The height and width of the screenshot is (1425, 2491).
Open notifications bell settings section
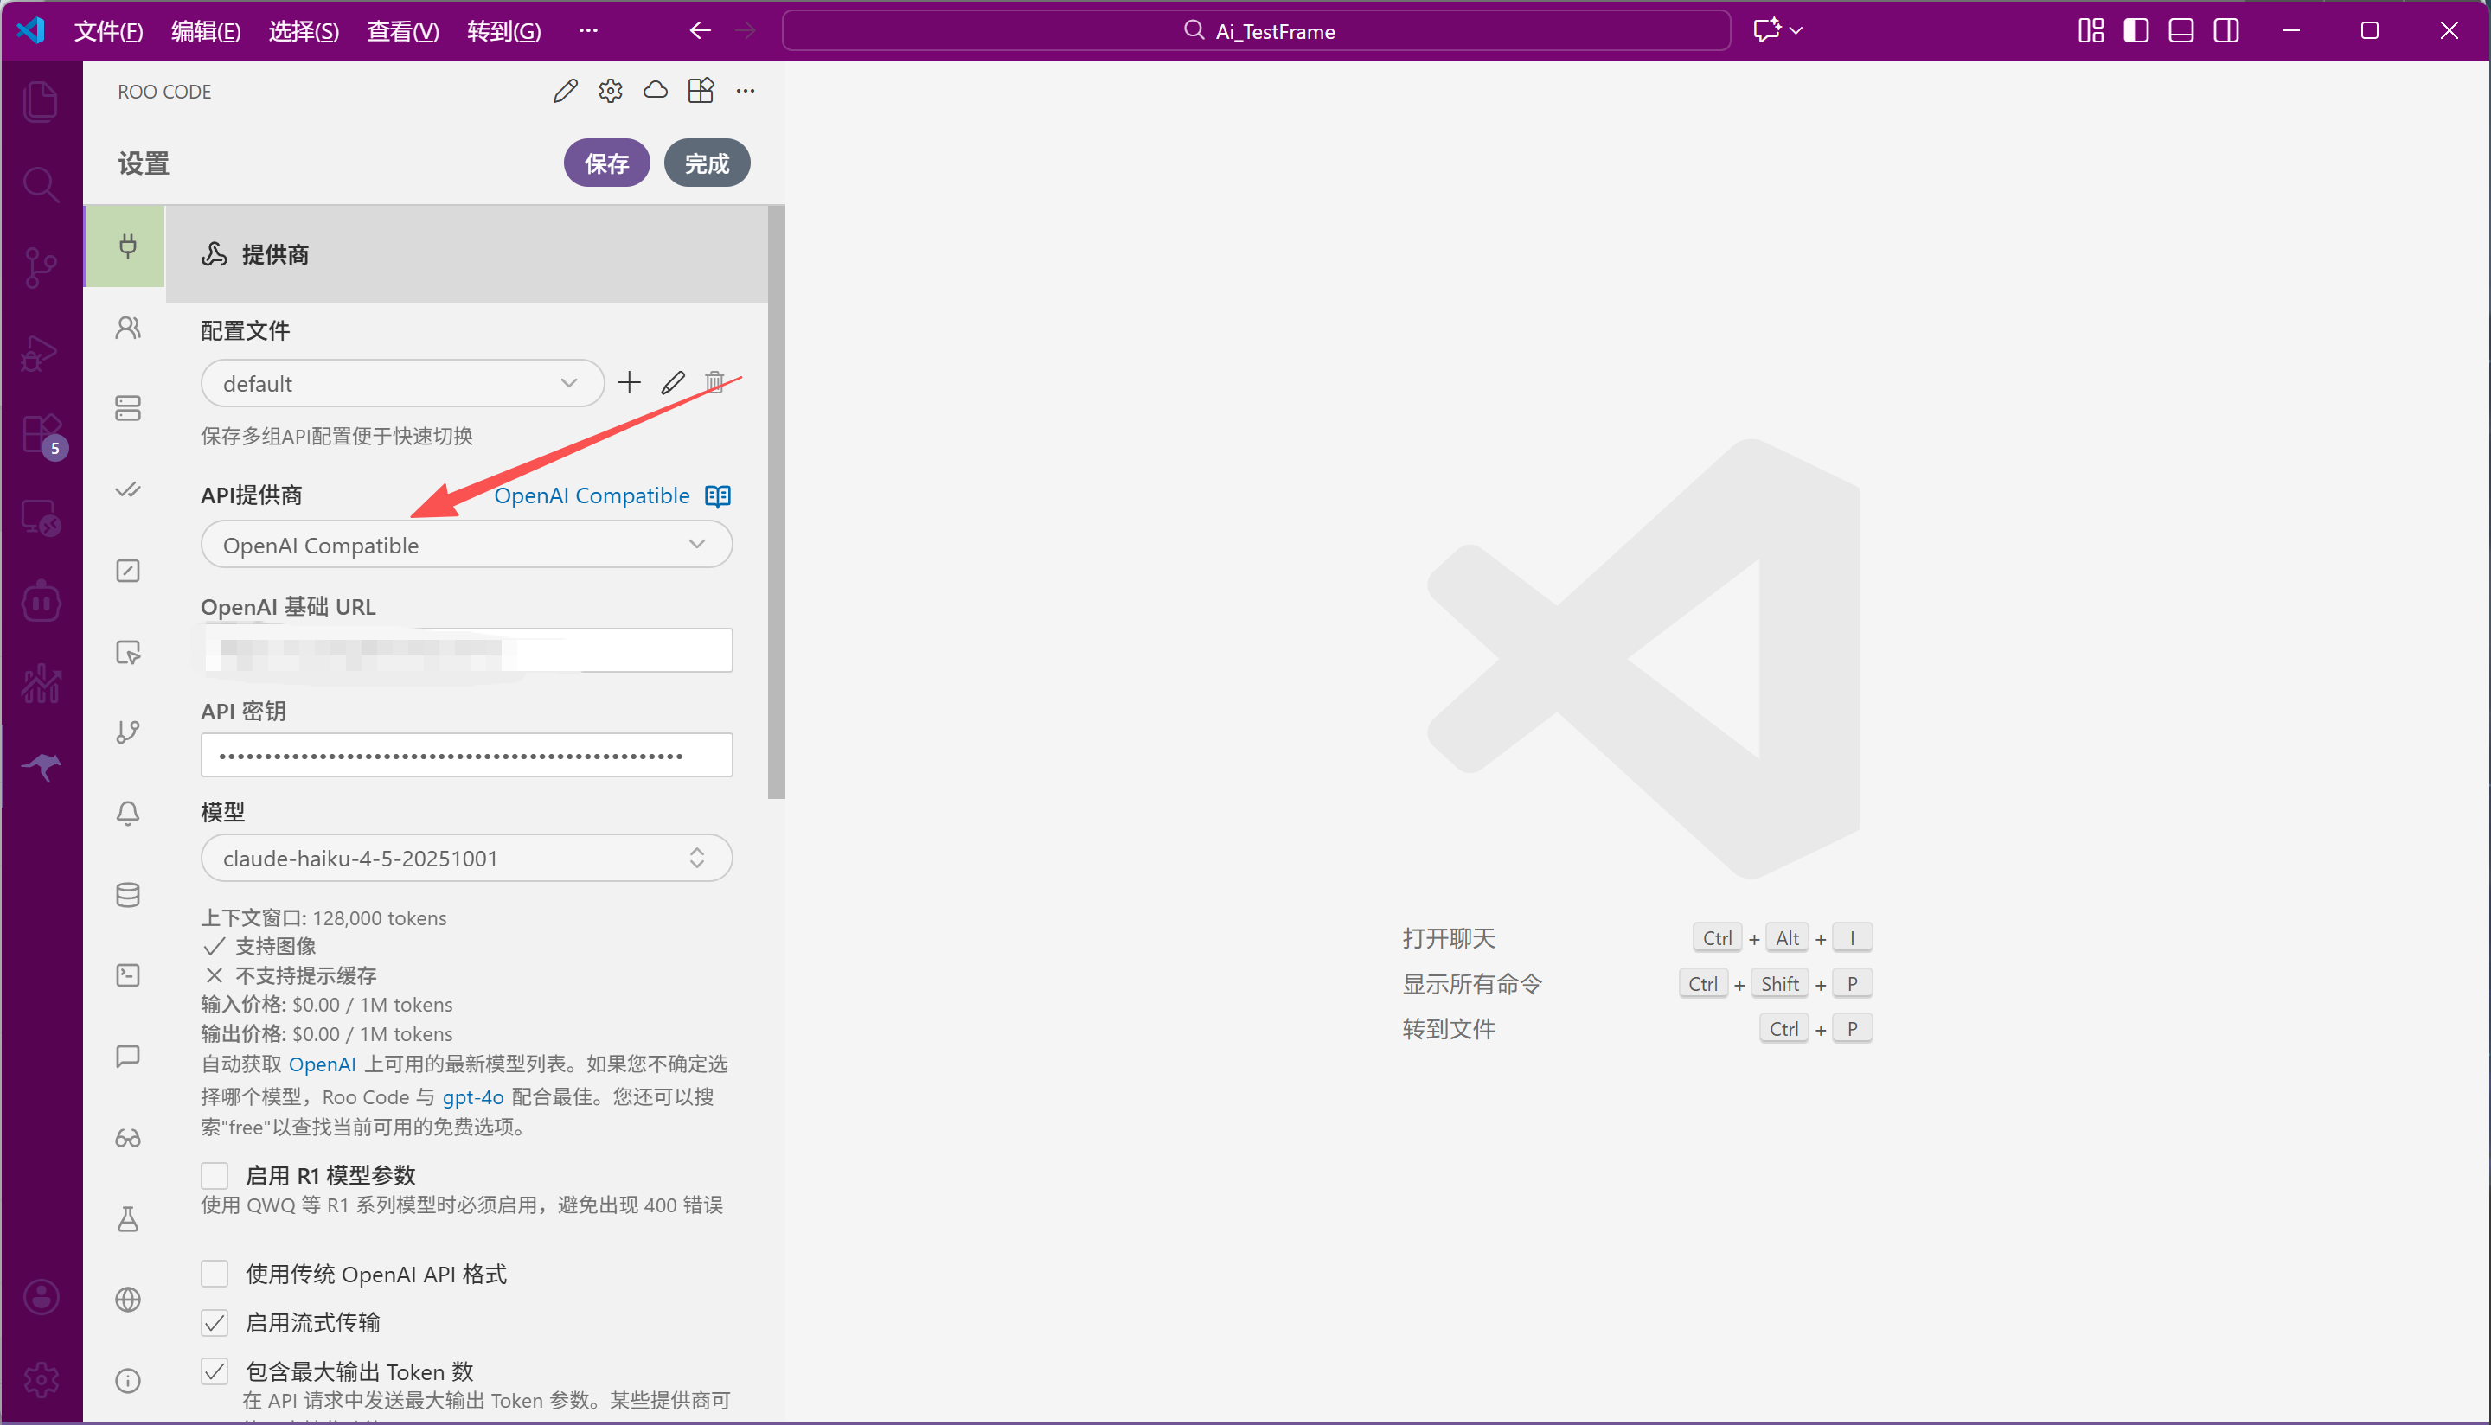(128, 814)
